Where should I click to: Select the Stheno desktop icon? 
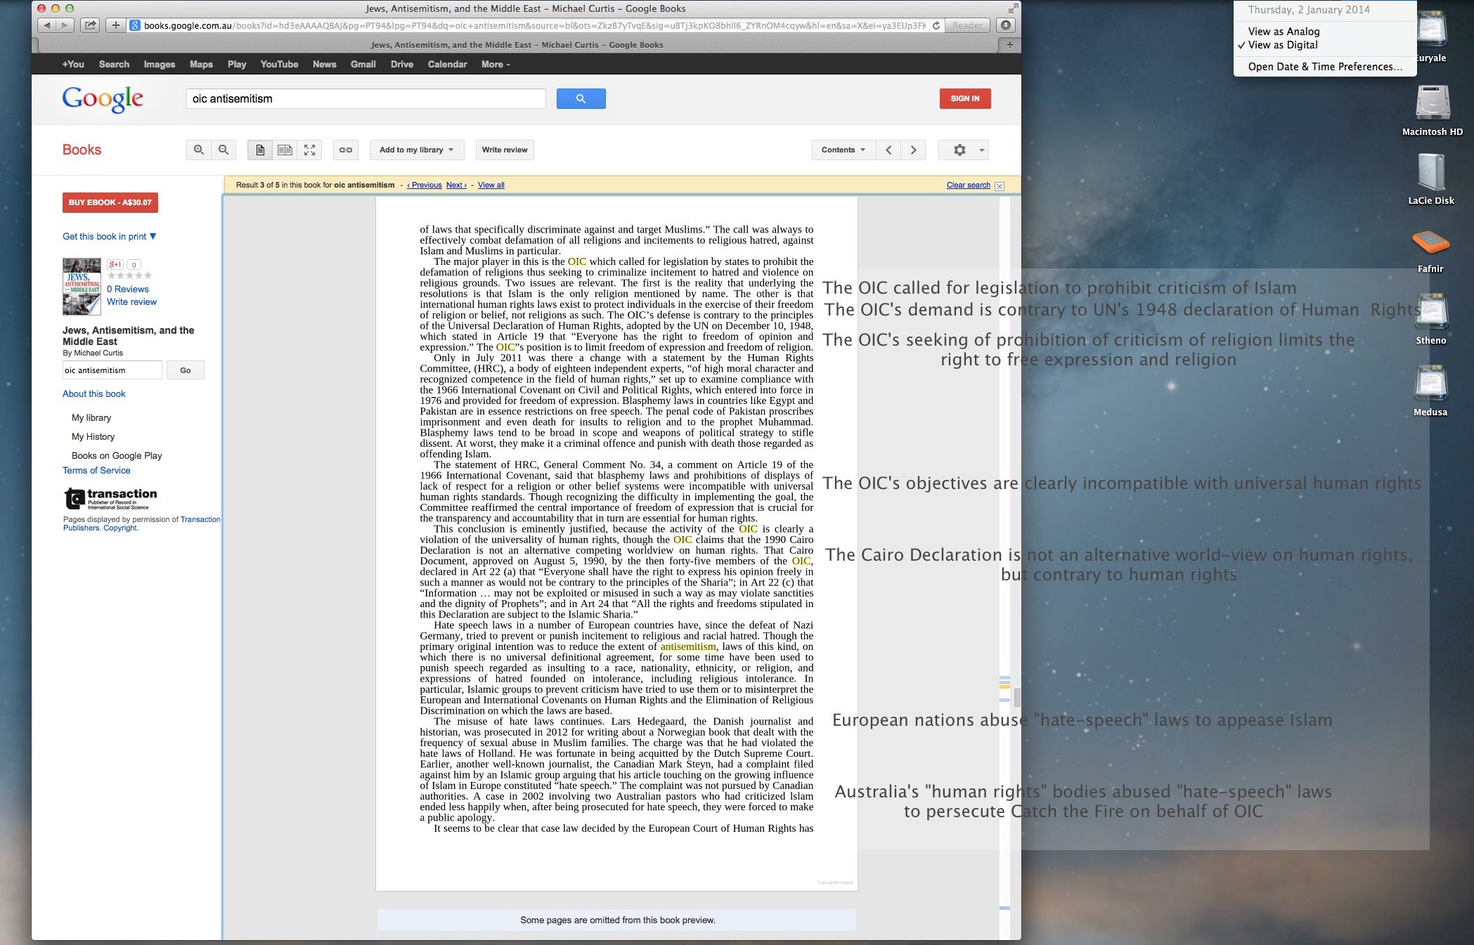(1431, 319)
